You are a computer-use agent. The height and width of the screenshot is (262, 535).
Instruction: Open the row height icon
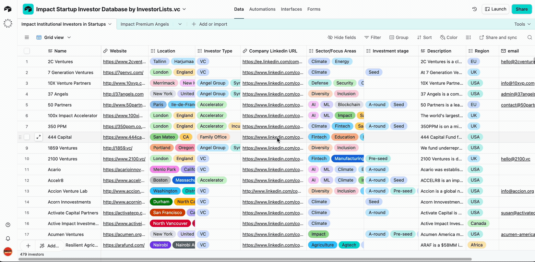click(x=468, y=38)
